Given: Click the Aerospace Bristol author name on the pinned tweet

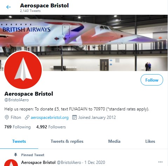Looking at the screenshot, I should coord(38,162).
